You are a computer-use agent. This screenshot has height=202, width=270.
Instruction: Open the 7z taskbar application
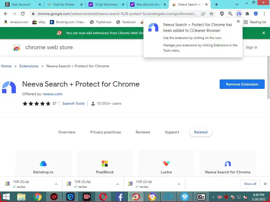click(x=201, y=197)
